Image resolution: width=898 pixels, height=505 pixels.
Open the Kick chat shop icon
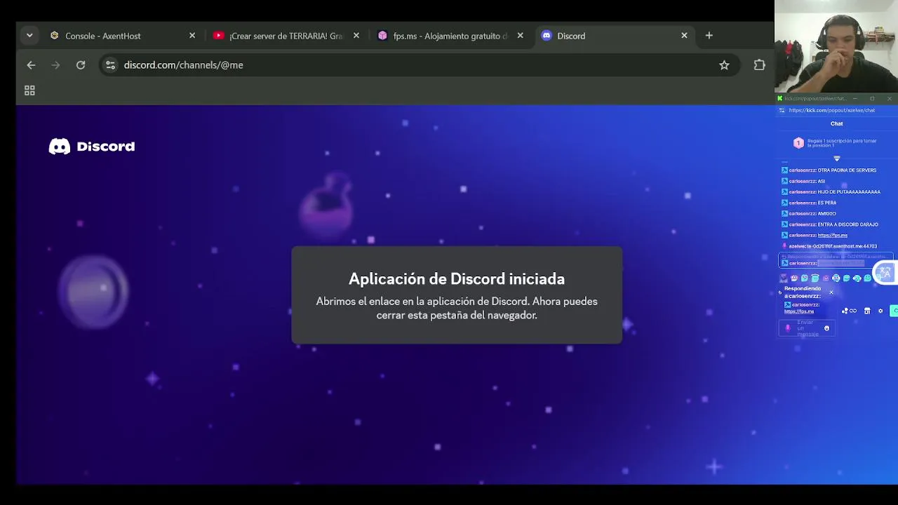[x=867, y=311]
